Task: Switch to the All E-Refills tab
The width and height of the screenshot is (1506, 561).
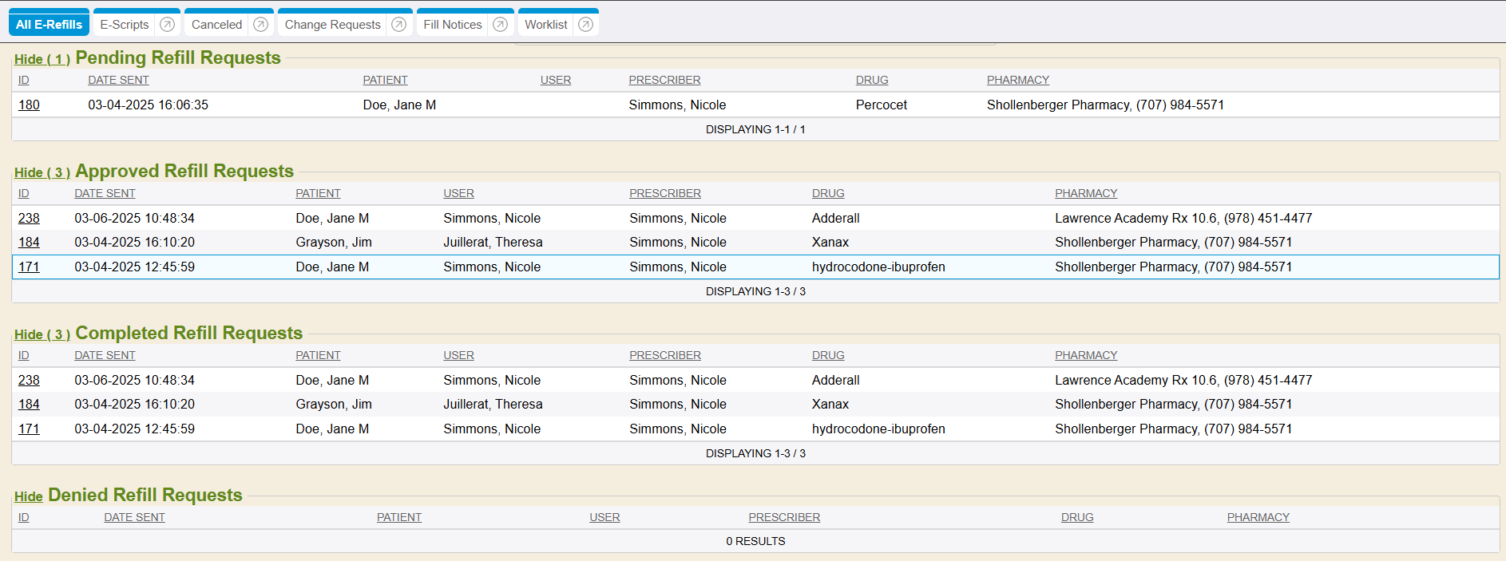Action: coord(49,25)
